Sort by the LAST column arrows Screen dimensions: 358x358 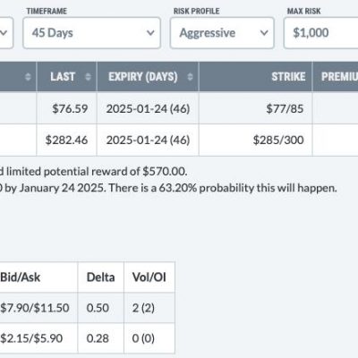coord(88,77)
